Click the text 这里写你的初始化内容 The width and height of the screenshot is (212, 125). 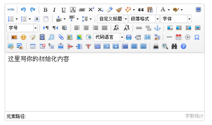click(x=39, y=59)
